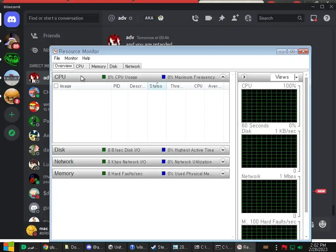Open Explore Discoverable Servers compass icon
Screen dimensions: 336x252
(12, 133)
